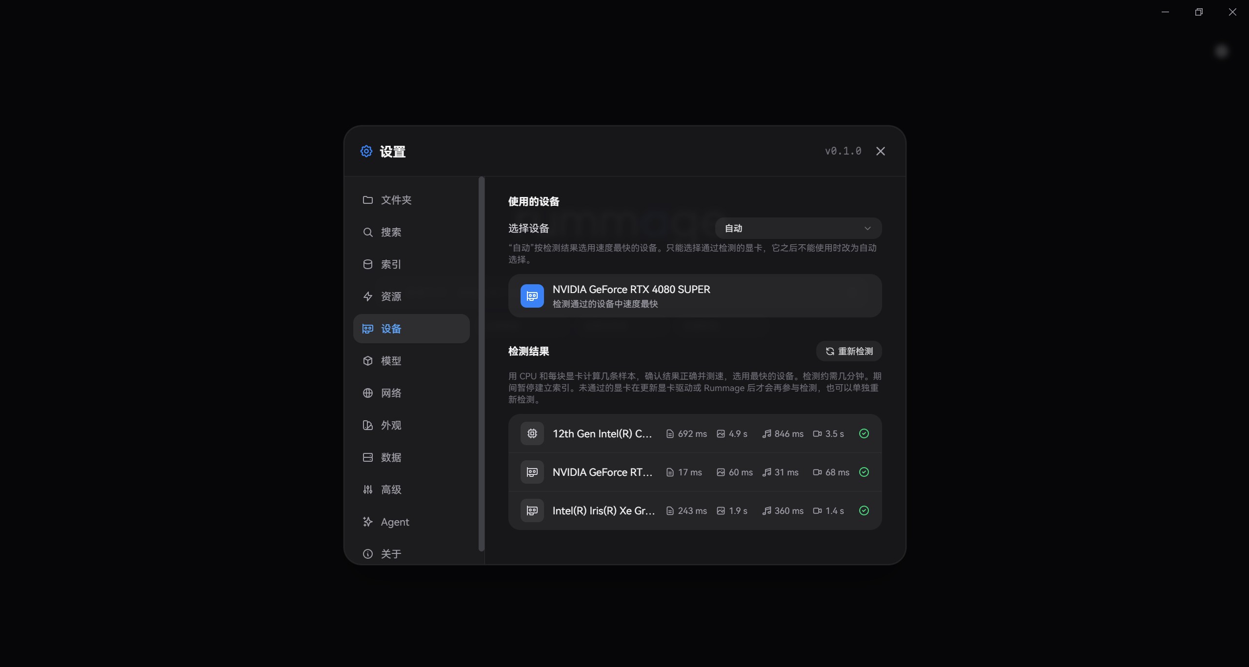This screenshot has width=1249, height=667.
Task: Click the document icon next to 692 ms
Action: tap(670, 434)
